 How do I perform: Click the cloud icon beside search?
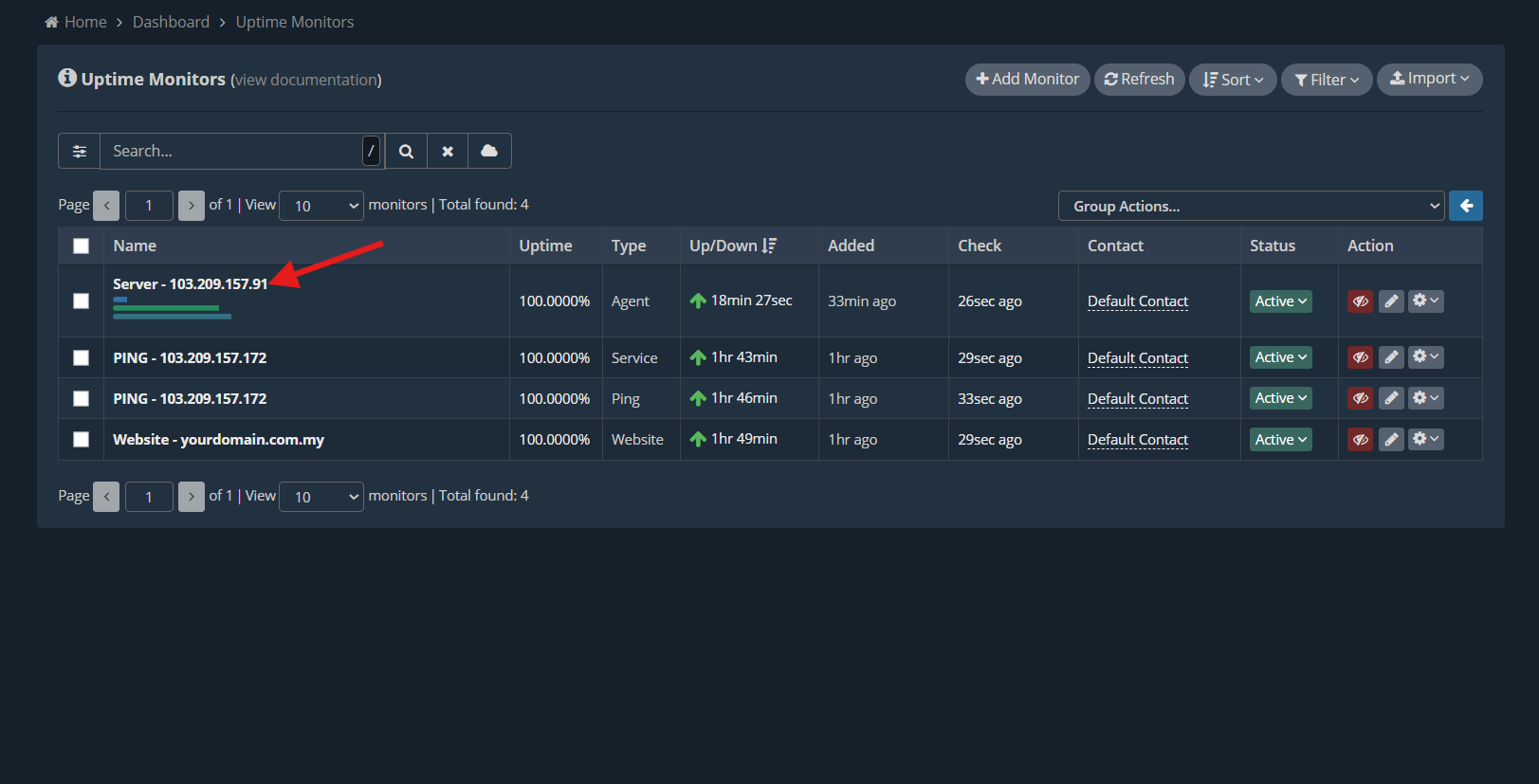489,151
